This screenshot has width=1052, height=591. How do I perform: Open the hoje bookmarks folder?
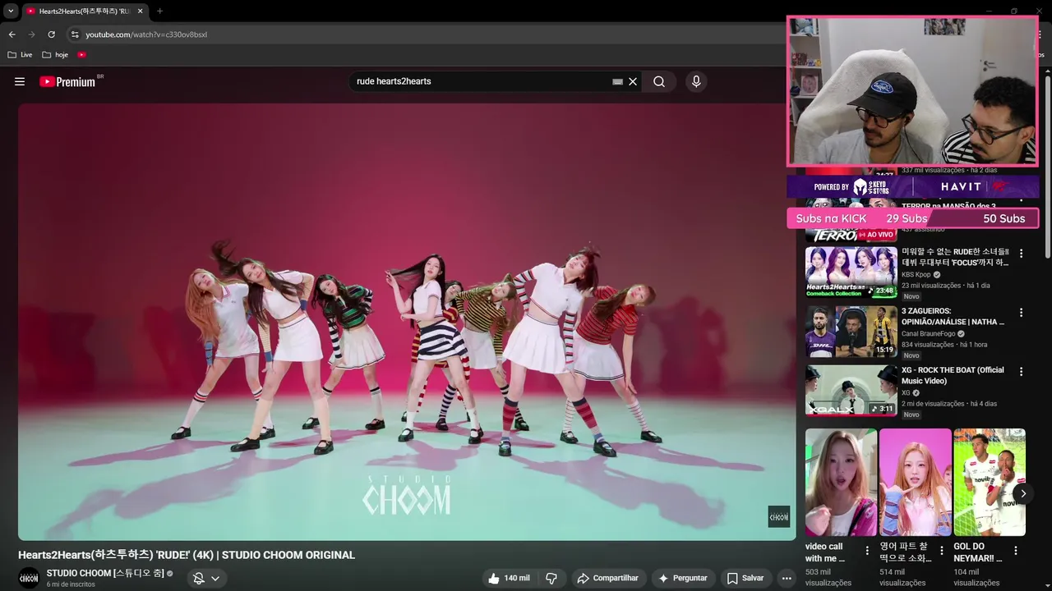coord(55,55)
